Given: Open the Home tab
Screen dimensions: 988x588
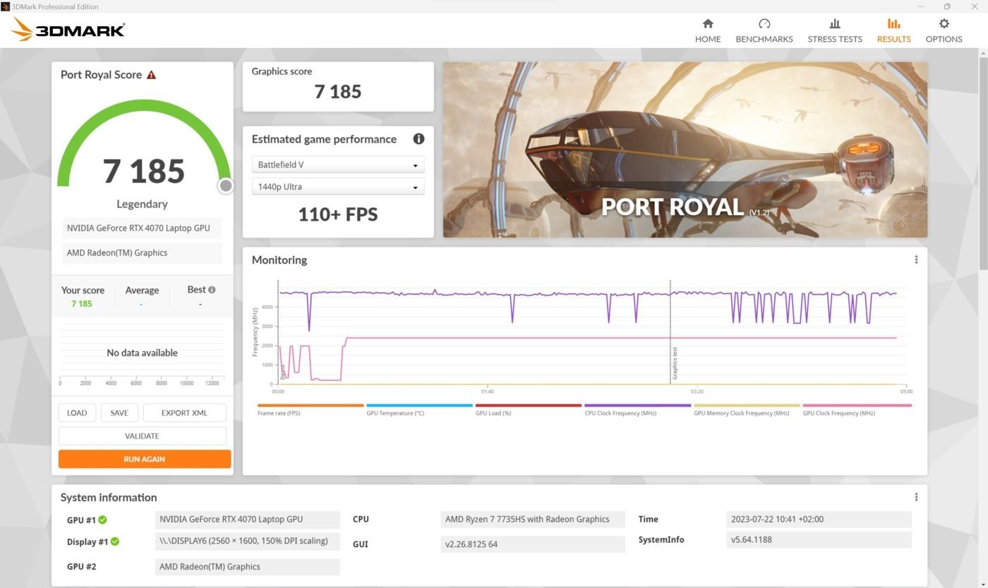Looking at the screenshot, I should click(x=708, y=31).
